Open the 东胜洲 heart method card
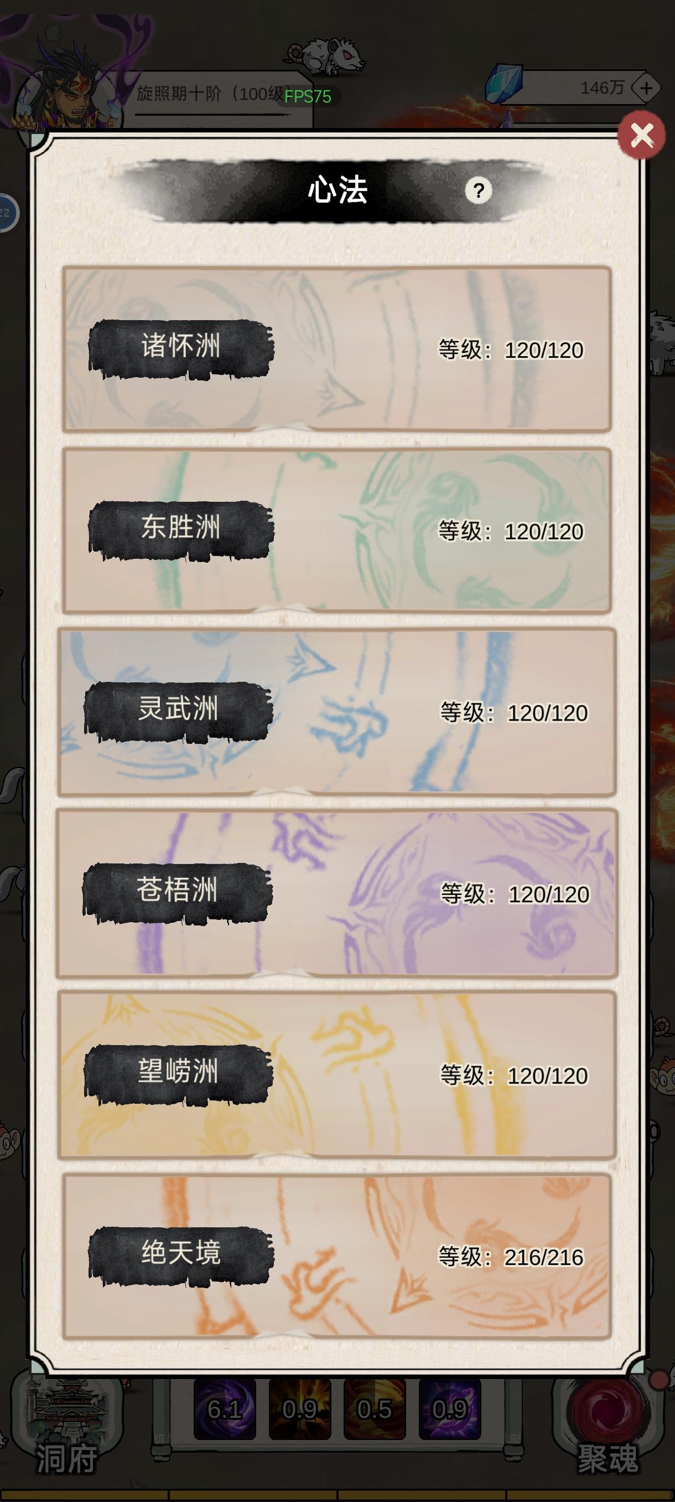The height and width of the screenshot is (1502, 675). pyautogui.click(x=336, y=530)
